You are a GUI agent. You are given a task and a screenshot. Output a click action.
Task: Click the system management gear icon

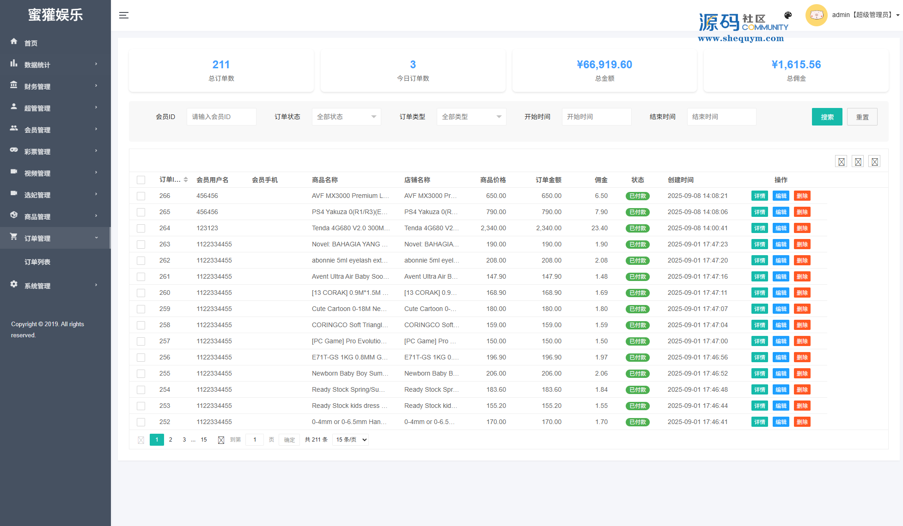pos(14,284)
